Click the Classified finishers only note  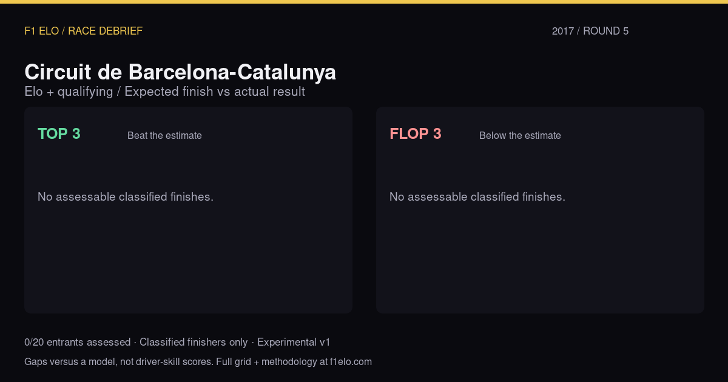194,343
